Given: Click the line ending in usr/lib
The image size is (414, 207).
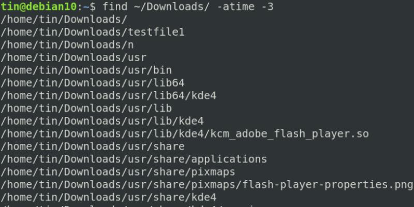Looking at the screenshot, I should (86, 108).
